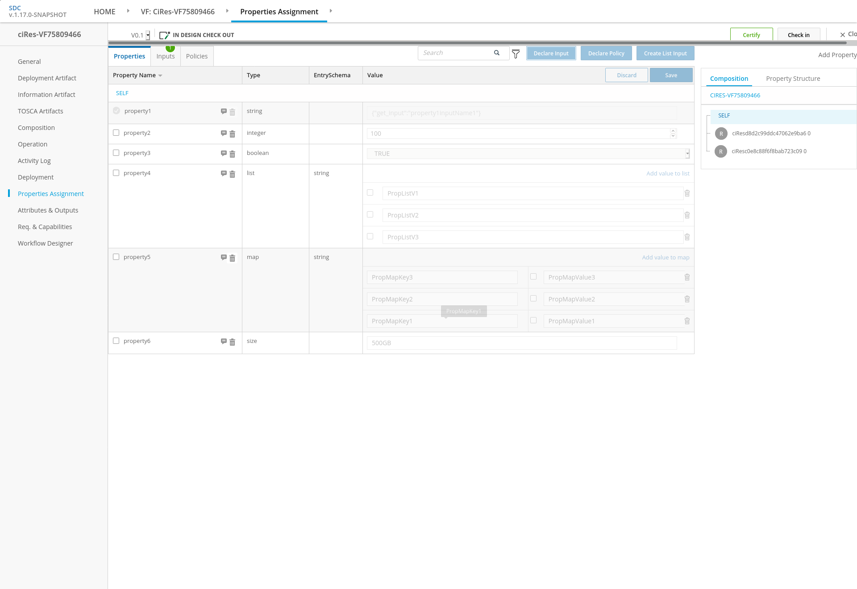The width and height of the screenshot is (857, 589).
Task: Remove PropMapValue2 map entry via trash
Action: coord(687,299)
